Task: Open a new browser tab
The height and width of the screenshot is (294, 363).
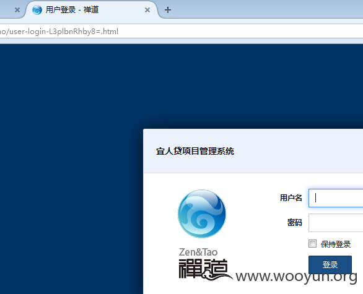Action: click(x=168, y=10)
